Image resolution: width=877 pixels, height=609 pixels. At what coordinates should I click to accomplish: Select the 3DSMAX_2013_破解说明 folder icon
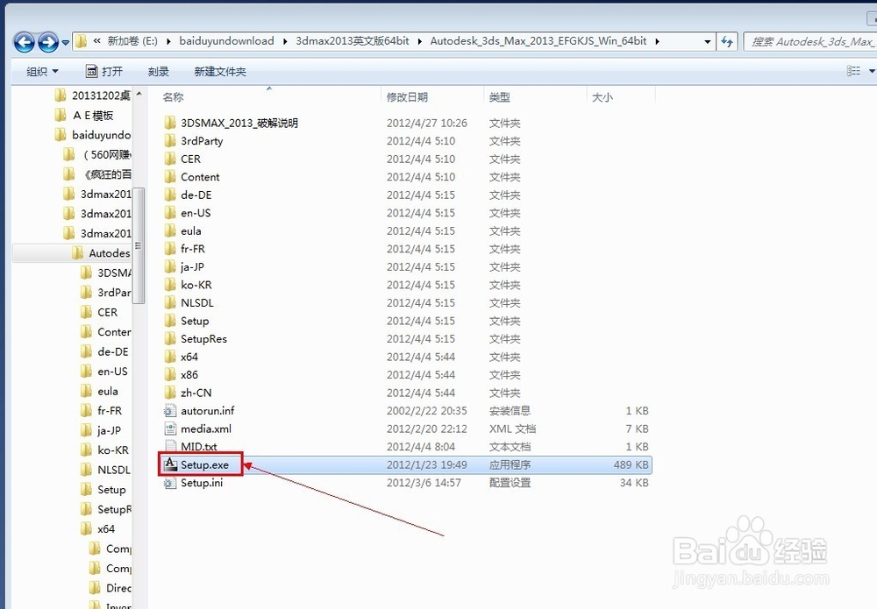click(170, 123)
